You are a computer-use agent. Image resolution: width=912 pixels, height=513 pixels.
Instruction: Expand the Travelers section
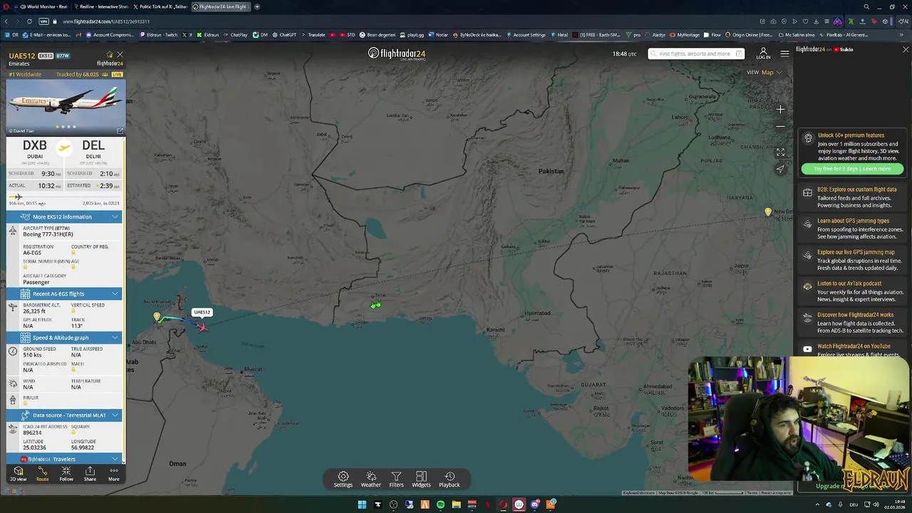(64, 459)
